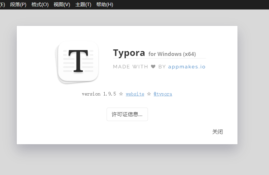Click the 许可证信息... button
Viewport: 269px width, 175px height.
127,114
